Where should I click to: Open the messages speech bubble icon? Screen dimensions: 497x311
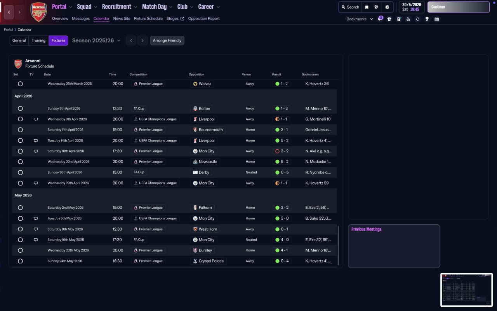coord(380,19)
